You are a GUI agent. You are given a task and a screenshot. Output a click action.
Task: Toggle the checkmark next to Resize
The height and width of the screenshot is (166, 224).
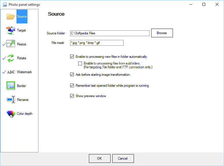(4, 44)
